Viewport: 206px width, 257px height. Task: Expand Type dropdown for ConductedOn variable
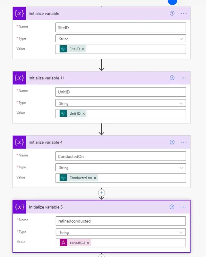click(x=121, y=167)
